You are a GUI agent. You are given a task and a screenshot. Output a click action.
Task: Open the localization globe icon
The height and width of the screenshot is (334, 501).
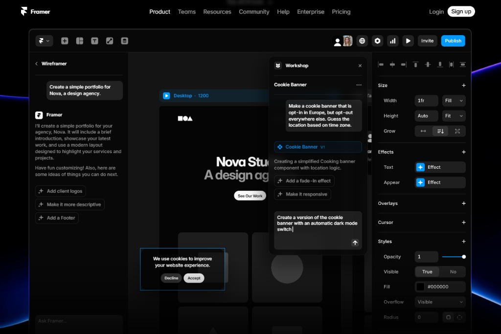362,41
